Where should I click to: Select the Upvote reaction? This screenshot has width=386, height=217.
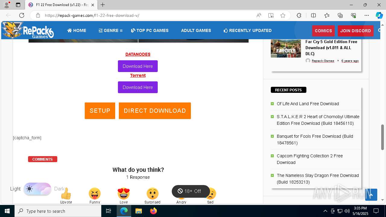tap(66, 195)
